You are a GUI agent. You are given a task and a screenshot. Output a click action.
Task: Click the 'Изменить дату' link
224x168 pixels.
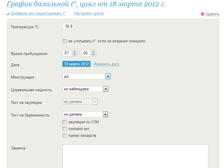coord(106,64)
